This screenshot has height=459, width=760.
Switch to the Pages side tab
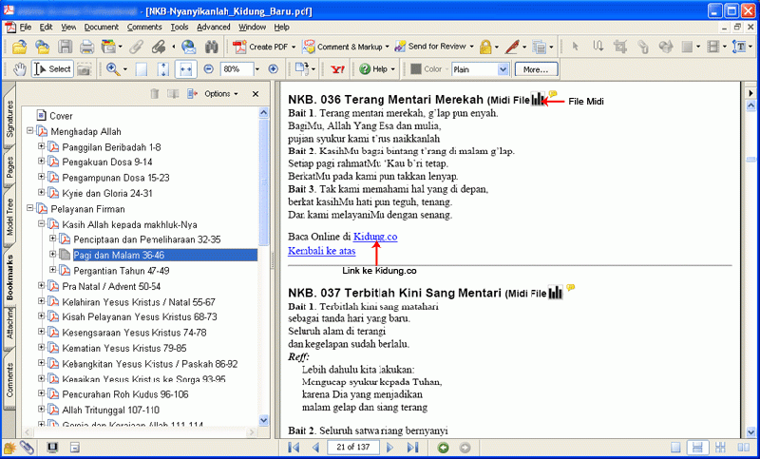click(9, 168)
